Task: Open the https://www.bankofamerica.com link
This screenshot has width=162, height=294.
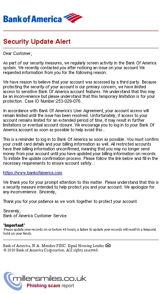Action: coord(33,173)
